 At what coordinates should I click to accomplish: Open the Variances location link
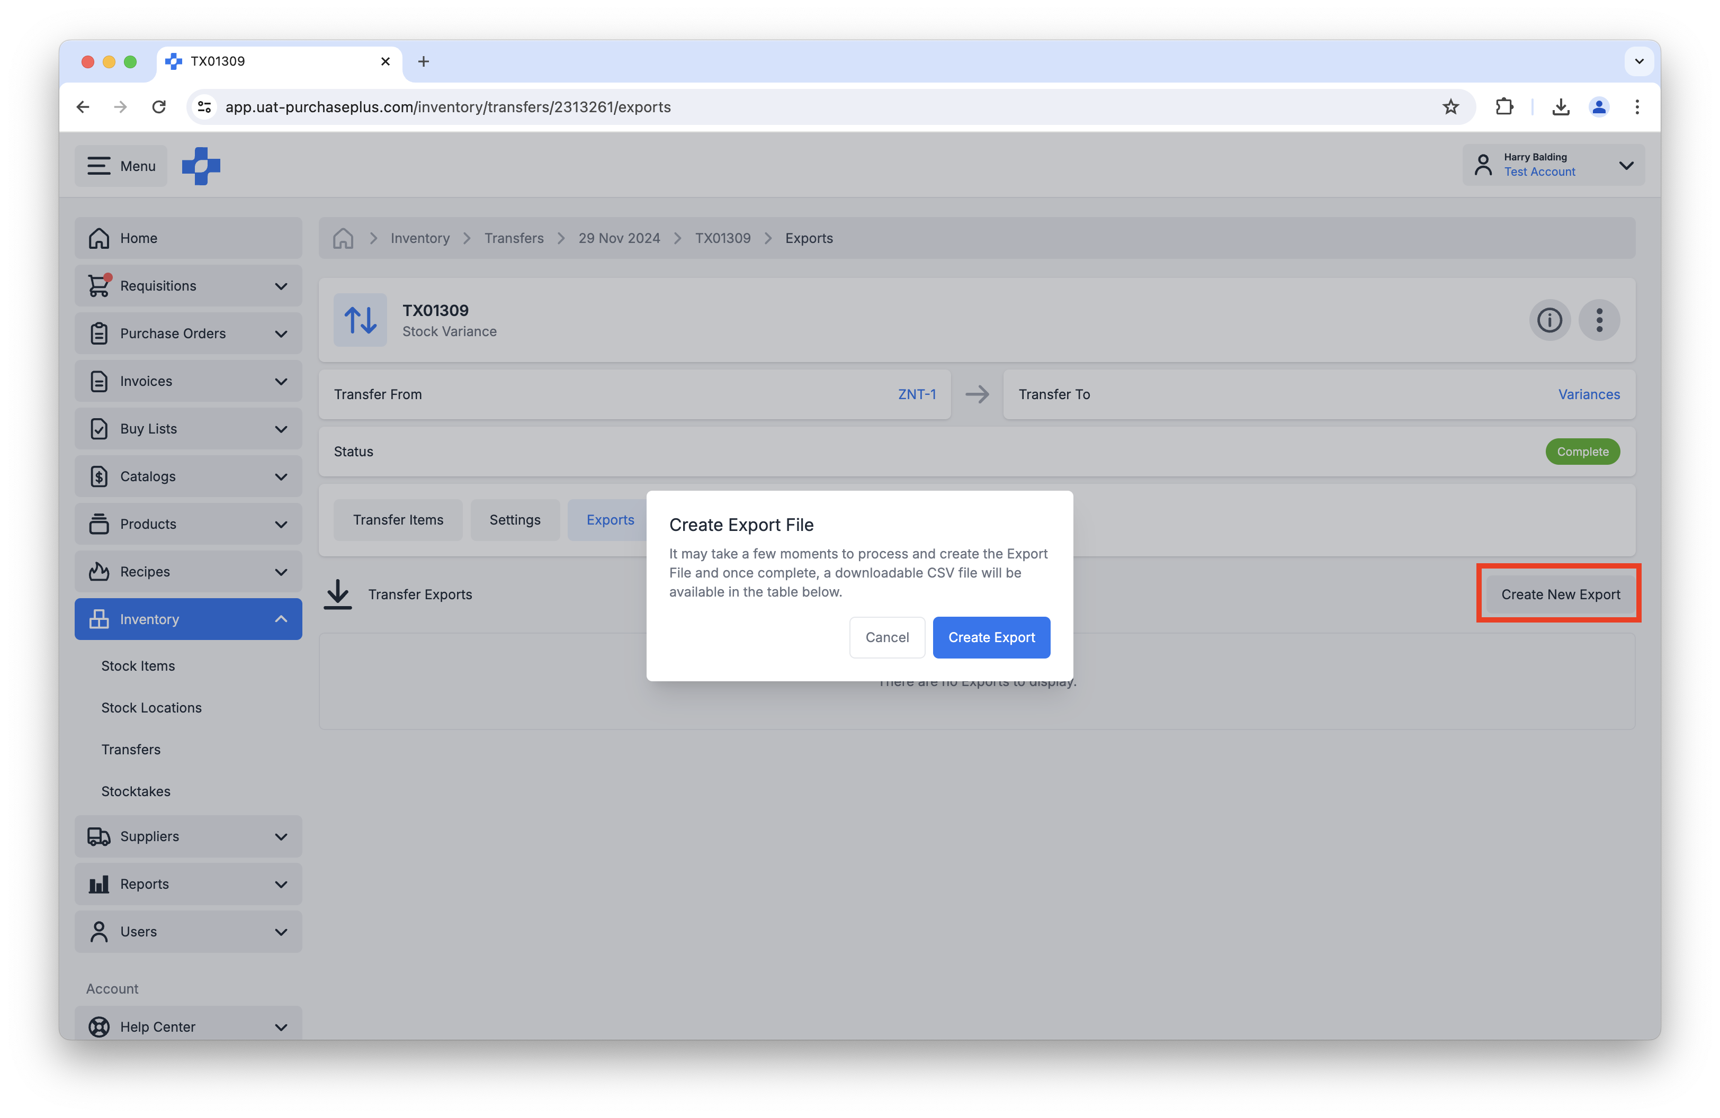(x=1589, y=394)
